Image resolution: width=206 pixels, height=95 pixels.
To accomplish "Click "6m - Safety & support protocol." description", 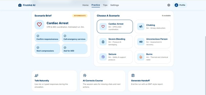I will (x=117, y=58).
